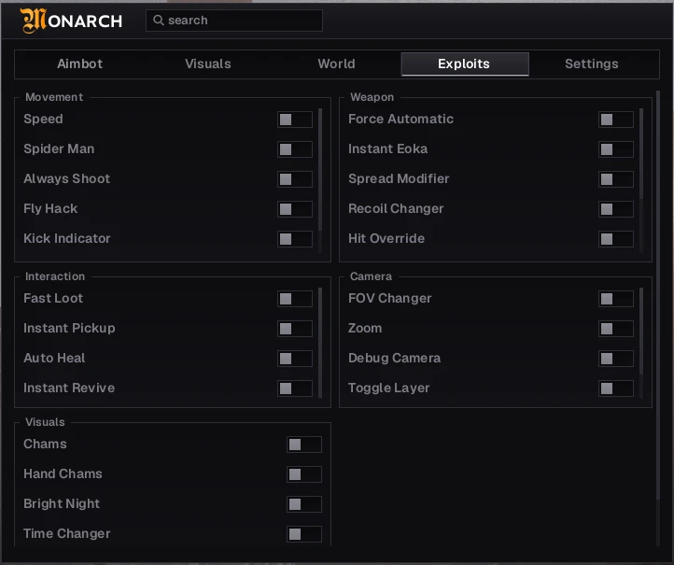
Task: Open the Visuals tab
Action: [208, 64]
